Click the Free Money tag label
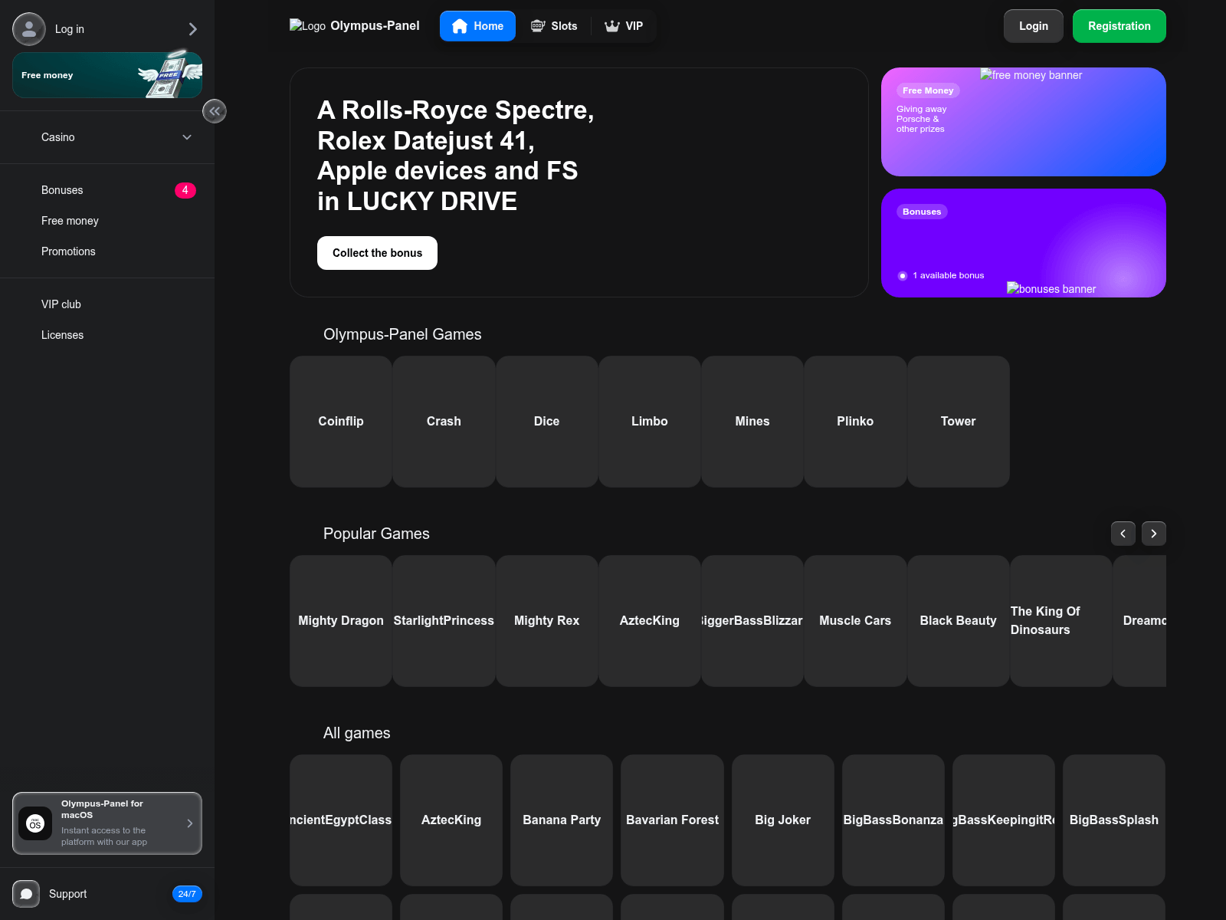 pyautogui.click(x=928, y=90)
